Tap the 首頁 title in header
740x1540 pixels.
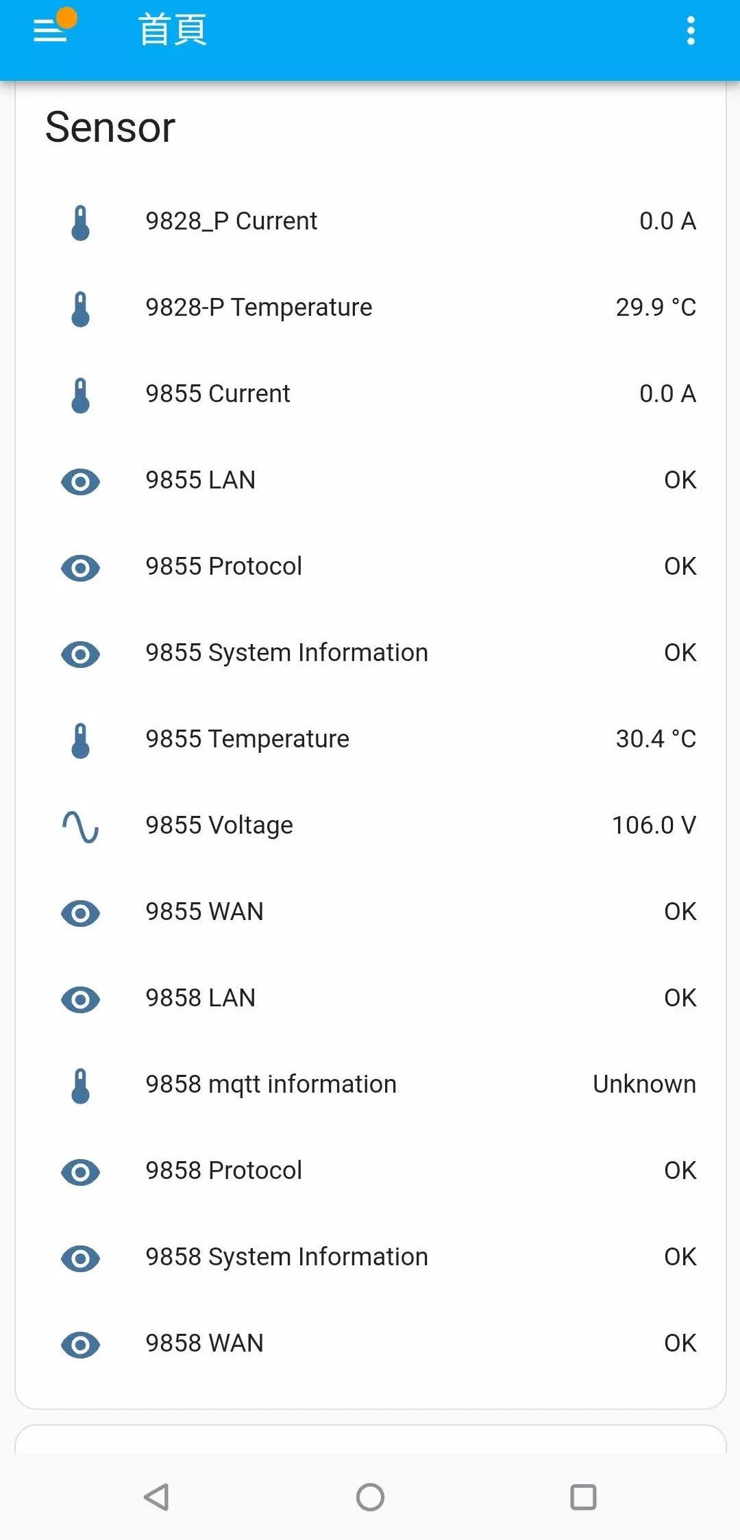(173, 31)
